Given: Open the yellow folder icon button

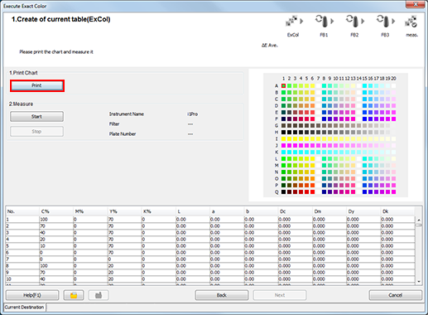Looking at the screenshot, I should point(74,295).
